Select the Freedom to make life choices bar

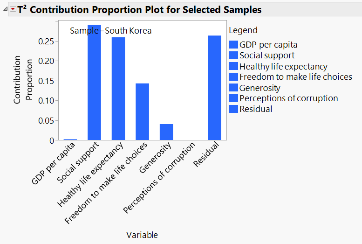pos(142,112)
